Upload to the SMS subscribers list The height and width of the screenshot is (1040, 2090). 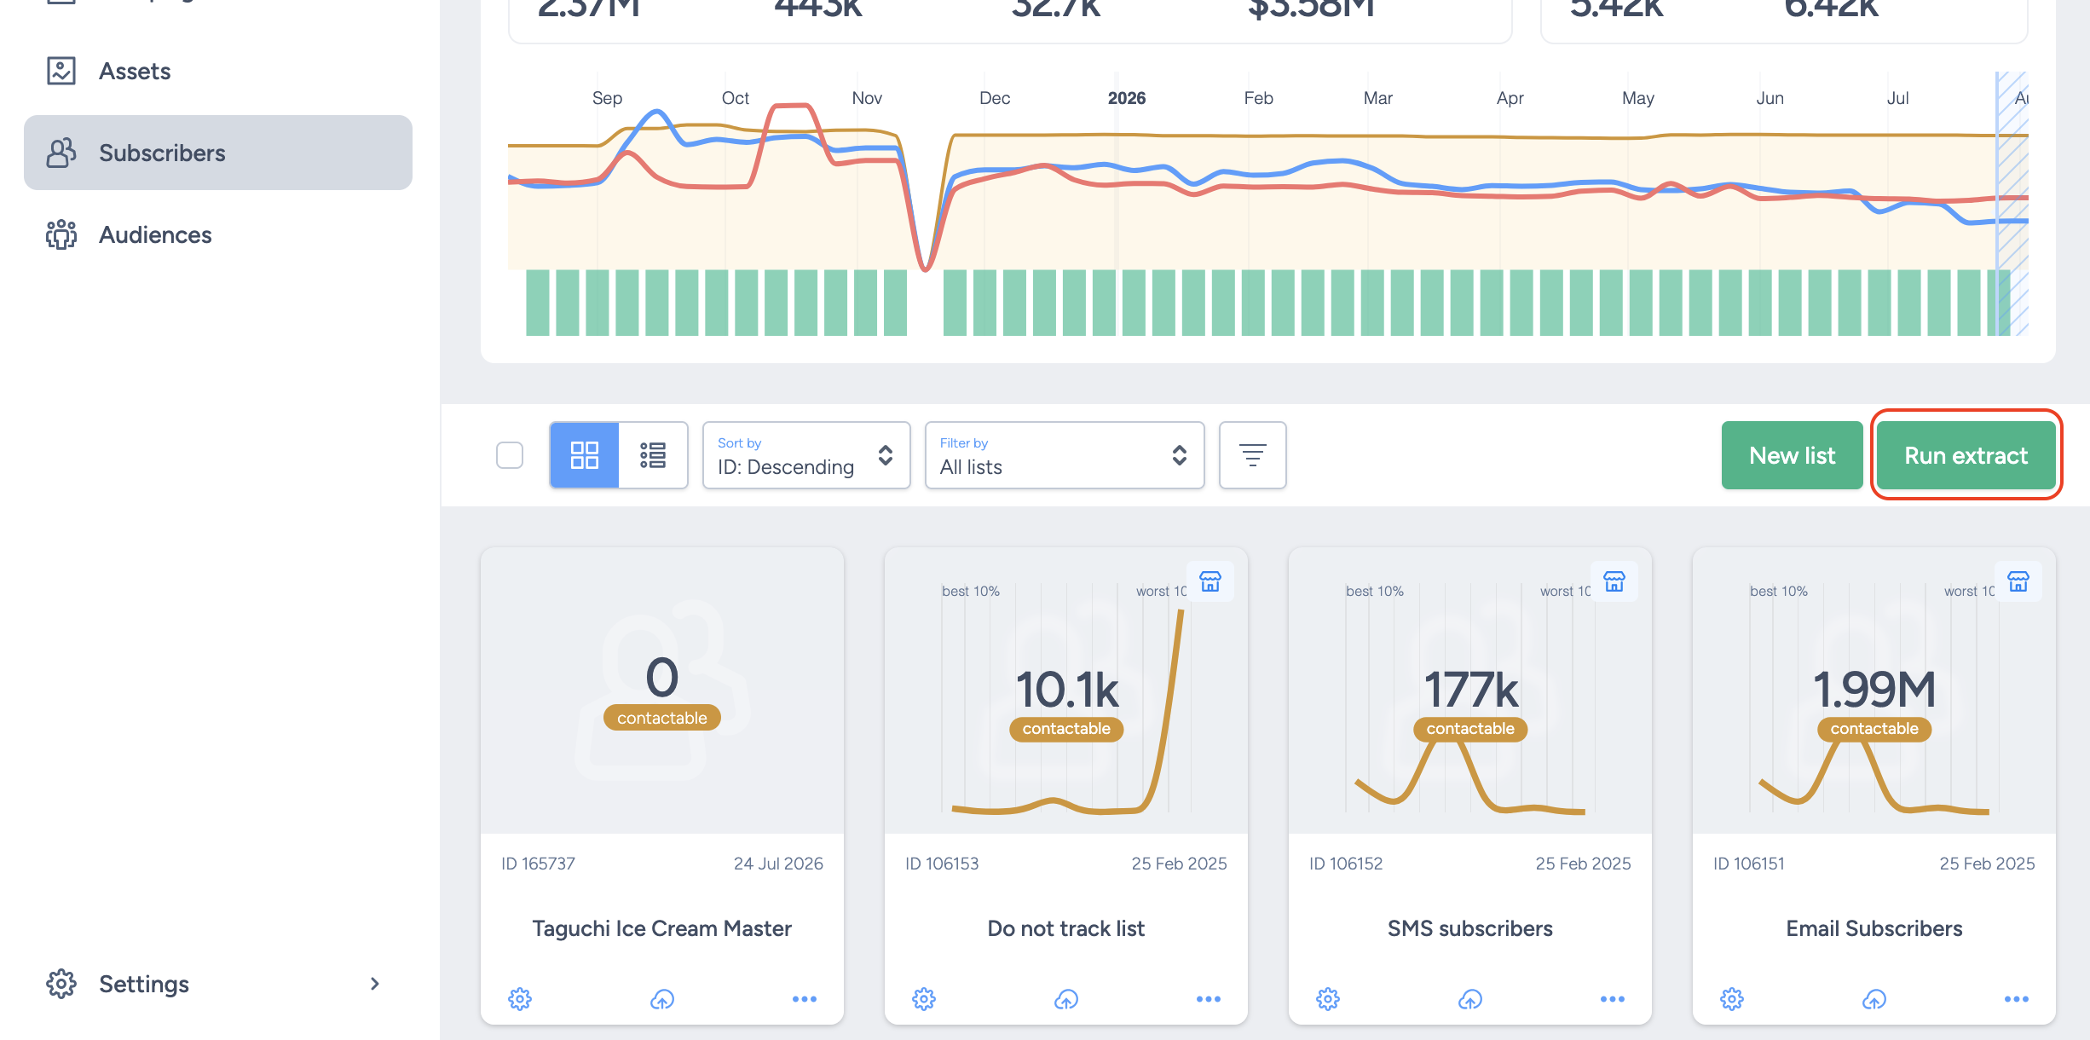click(x=1470, y=999)
